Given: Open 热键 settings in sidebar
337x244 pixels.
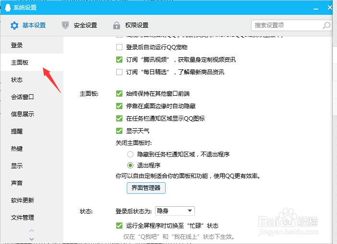Looking at the screenshot, I should [x=32, y=149].
